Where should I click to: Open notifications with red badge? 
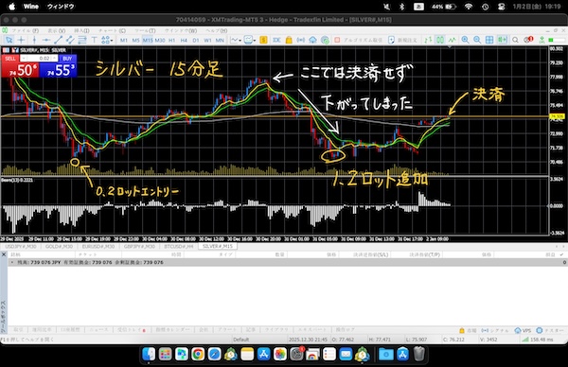[x=528, y=40]
